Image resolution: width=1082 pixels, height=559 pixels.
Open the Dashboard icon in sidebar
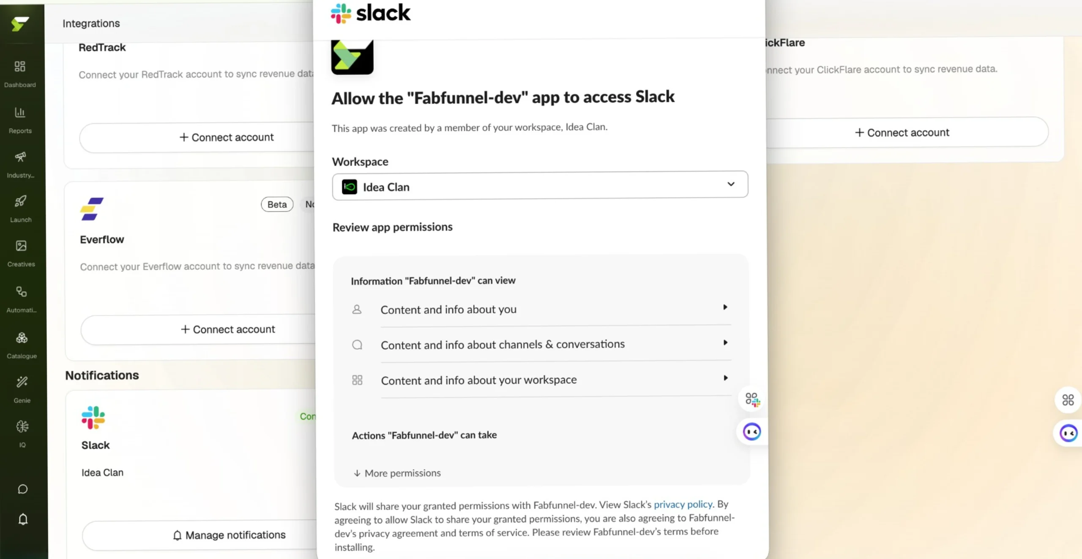click(20, 66)
